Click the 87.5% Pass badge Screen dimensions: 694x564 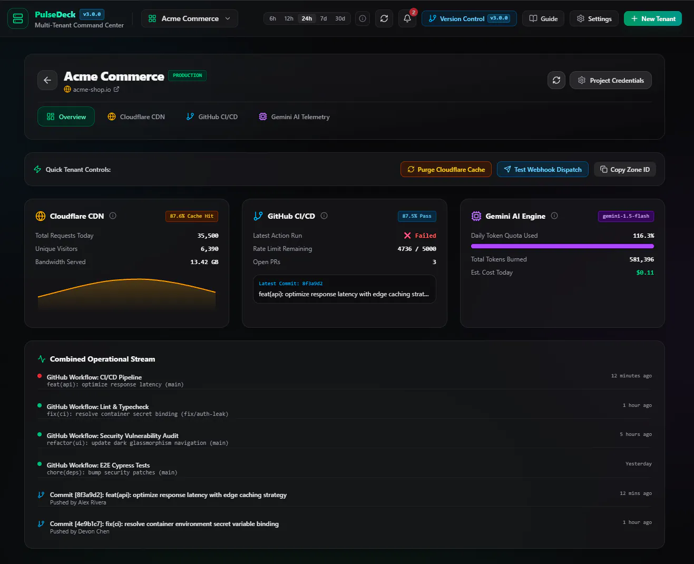[x=417, y=216]
